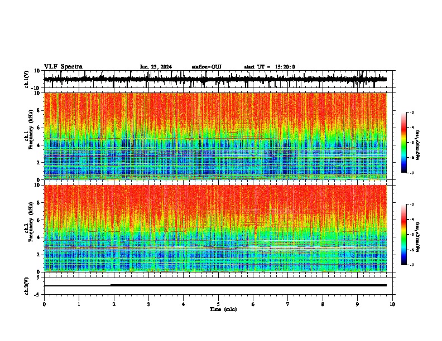This screenshot has height=341, width=442.
Task: Click the 'VLF Spectra' title text
Action: pyautogui.click(x=63, y=67)
